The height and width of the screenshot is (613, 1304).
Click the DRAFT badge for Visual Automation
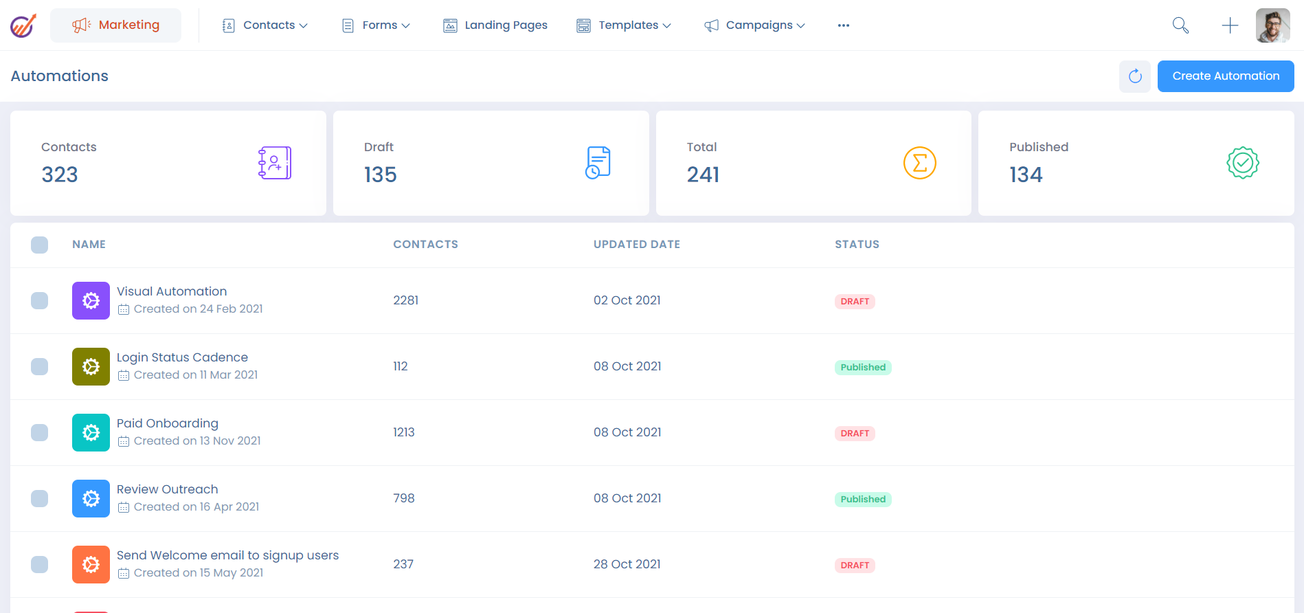855,302
